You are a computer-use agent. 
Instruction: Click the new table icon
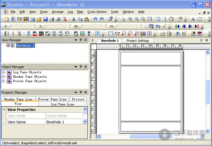(33, 19)
